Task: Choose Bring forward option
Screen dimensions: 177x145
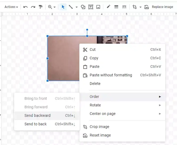Action: 47,107
